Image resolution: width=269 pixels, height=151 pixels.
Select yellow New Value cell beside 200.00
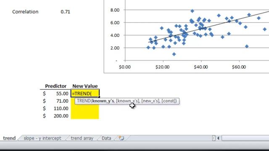85,116
